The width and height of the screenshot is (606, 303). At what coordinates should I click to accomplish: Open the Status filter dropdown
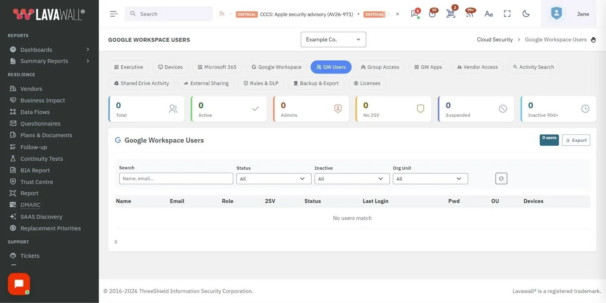click(274, 179)
